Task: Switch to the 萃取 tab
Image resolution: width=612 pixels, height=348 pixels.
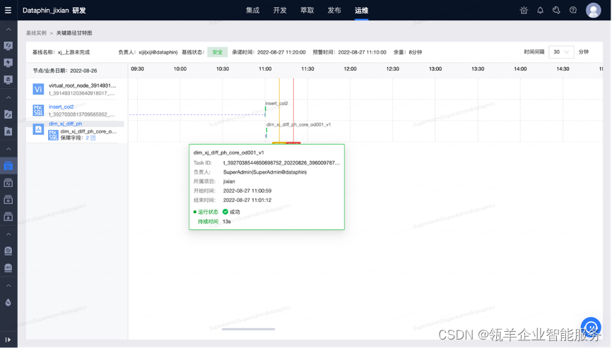Action: [x=307, y=11]
